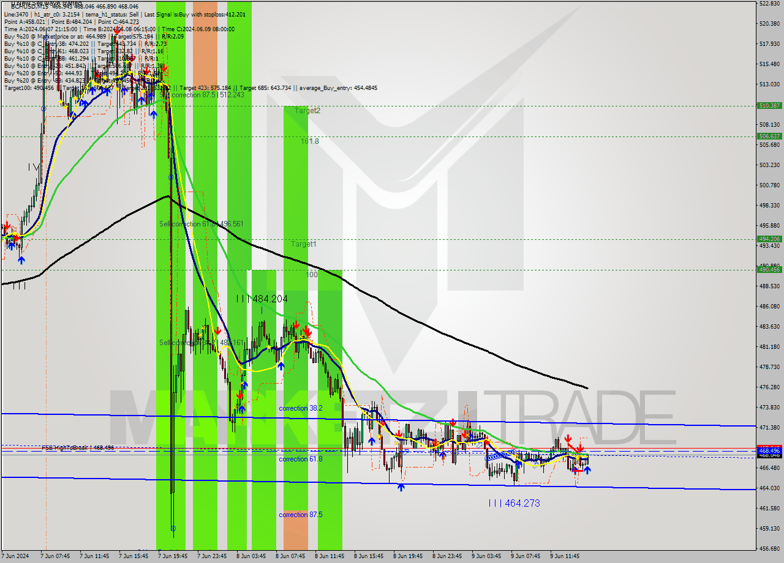Click the '9 Jun 11:45' time axis label
The height and width of the screenshot is (563, 784).
(x=565, y=556)
